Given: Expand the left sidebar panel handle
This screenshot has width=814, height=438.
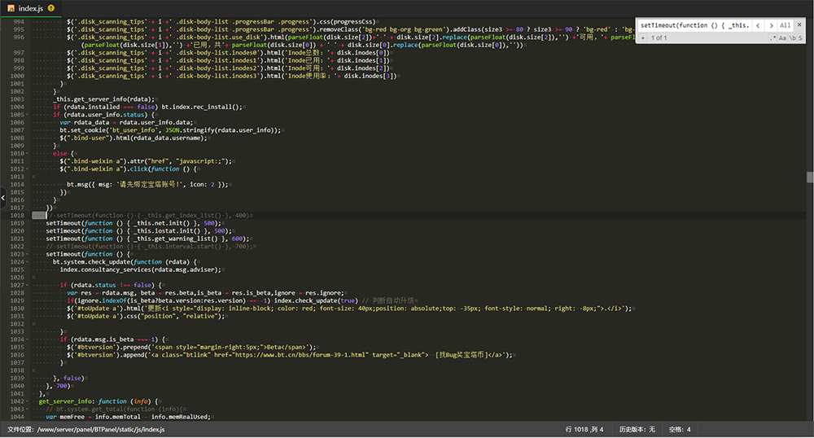Looking at the screenshot, I should point(2,197).
